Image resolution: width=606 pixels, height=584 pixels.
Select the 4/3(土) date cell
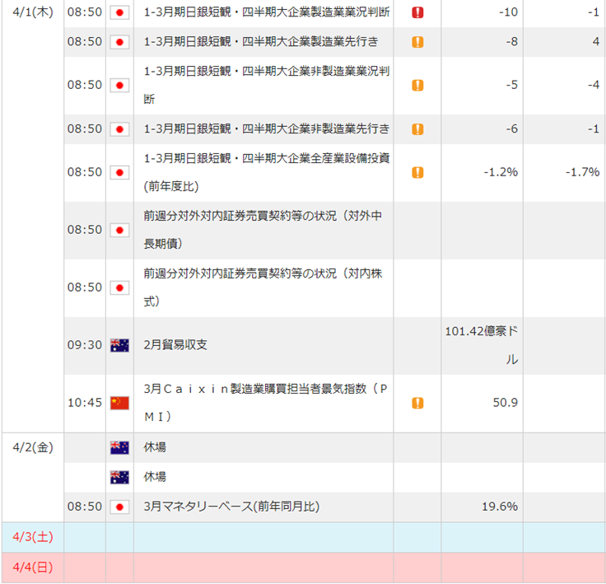[33, 537]
